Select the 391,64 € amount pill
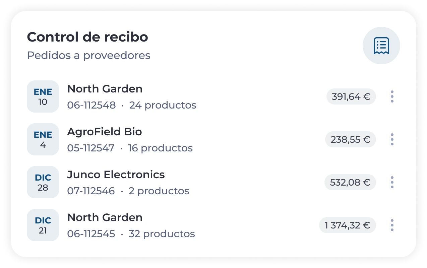The height and width of the screenshot is (268, 427). point(351,97)
